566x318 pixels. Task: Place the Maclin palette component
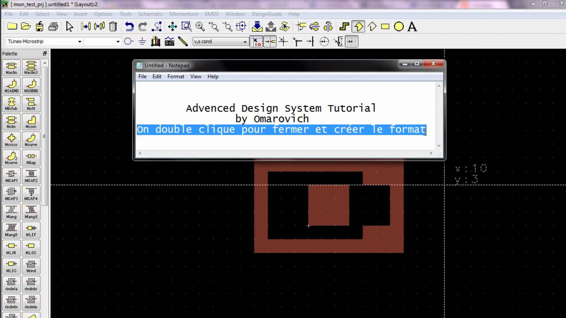[x=11, y=68]
